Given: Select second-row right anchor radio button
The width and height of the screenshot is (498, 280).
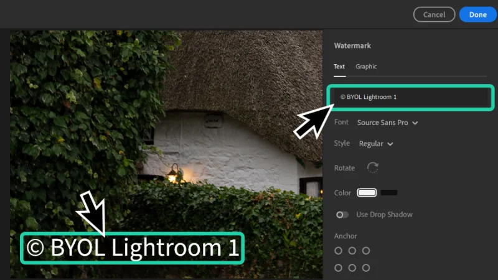Looking at the screenshot, I should point(366,268).
